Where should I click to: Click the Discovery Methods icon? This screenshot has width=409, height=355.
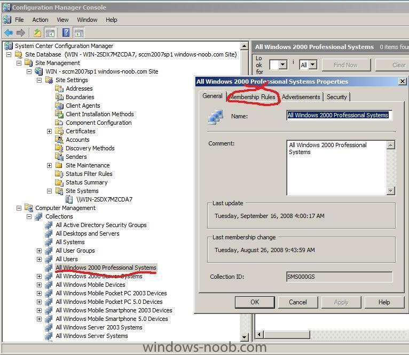(x=59, y=148)
